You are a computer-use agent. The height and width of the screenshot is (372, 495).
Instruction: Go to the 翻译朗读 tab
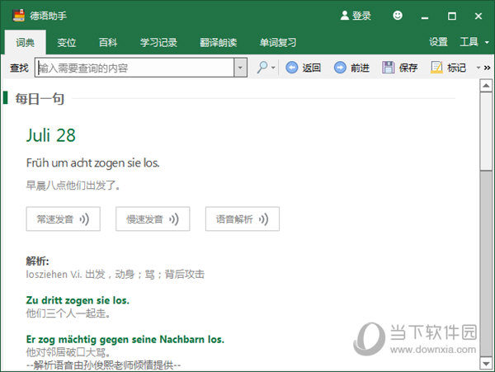218,42
